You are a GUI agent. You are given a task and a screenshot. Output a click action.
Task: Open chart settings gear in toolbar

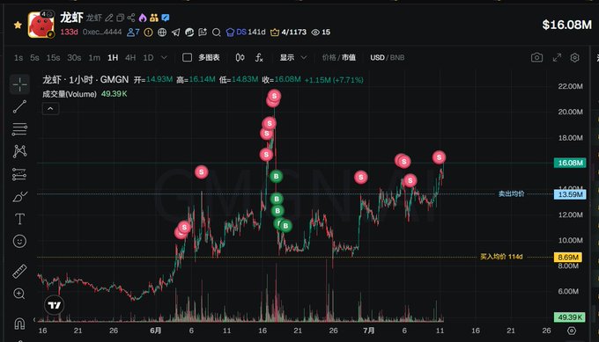coord(574,57)
